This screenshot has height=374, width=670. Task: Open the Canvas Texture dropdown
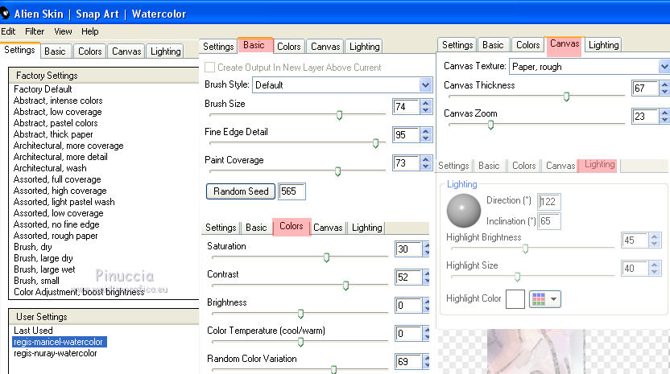[664, 67]
